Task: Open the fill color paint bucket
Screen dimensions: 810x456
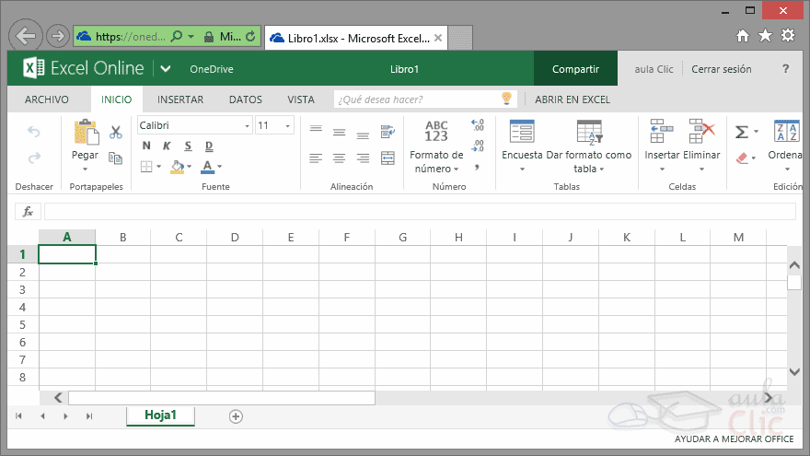Action: (178, 167)
